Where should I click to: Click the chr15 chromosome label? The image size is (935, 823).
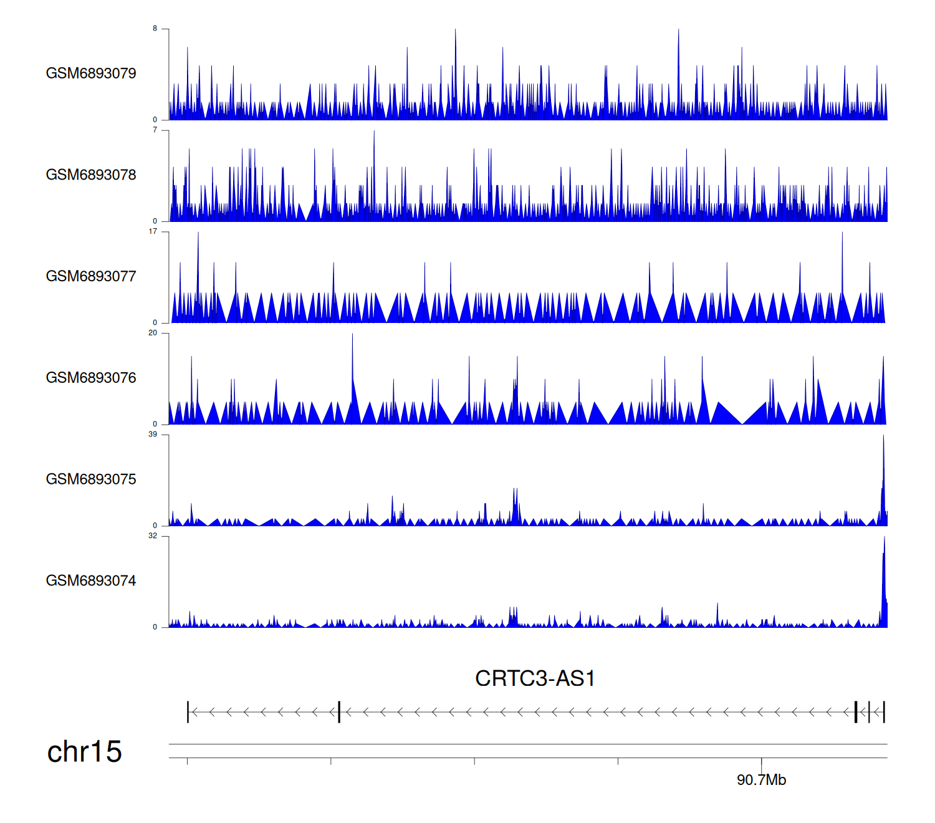(84, 752)
